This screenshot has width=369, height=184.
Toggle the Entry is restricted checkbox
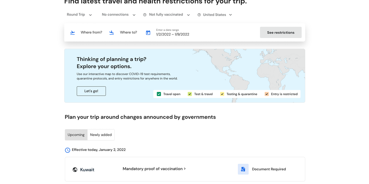pyautogui.click(x=267, y=94)
